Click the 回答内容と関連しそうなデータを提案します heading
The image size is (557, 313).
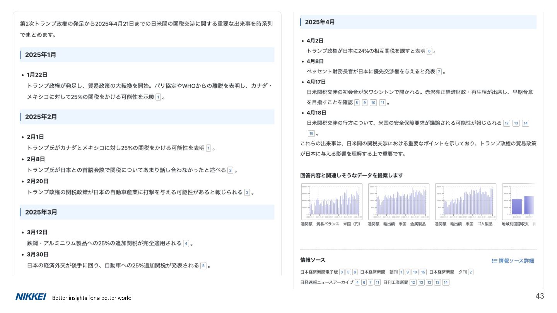pos(352,175)
